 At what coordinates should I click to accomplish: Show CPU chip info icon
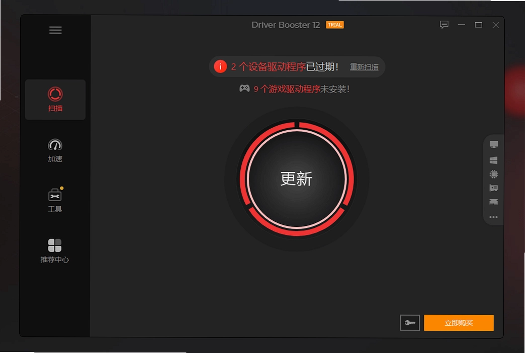(493, 174)
